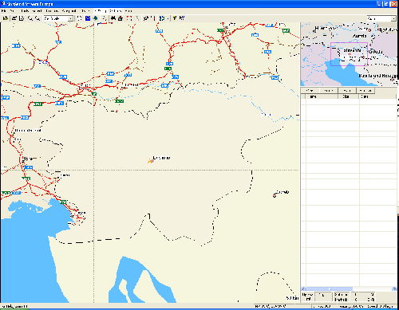Click the magnifier zoom-in toolbar icon

(30, 18)
